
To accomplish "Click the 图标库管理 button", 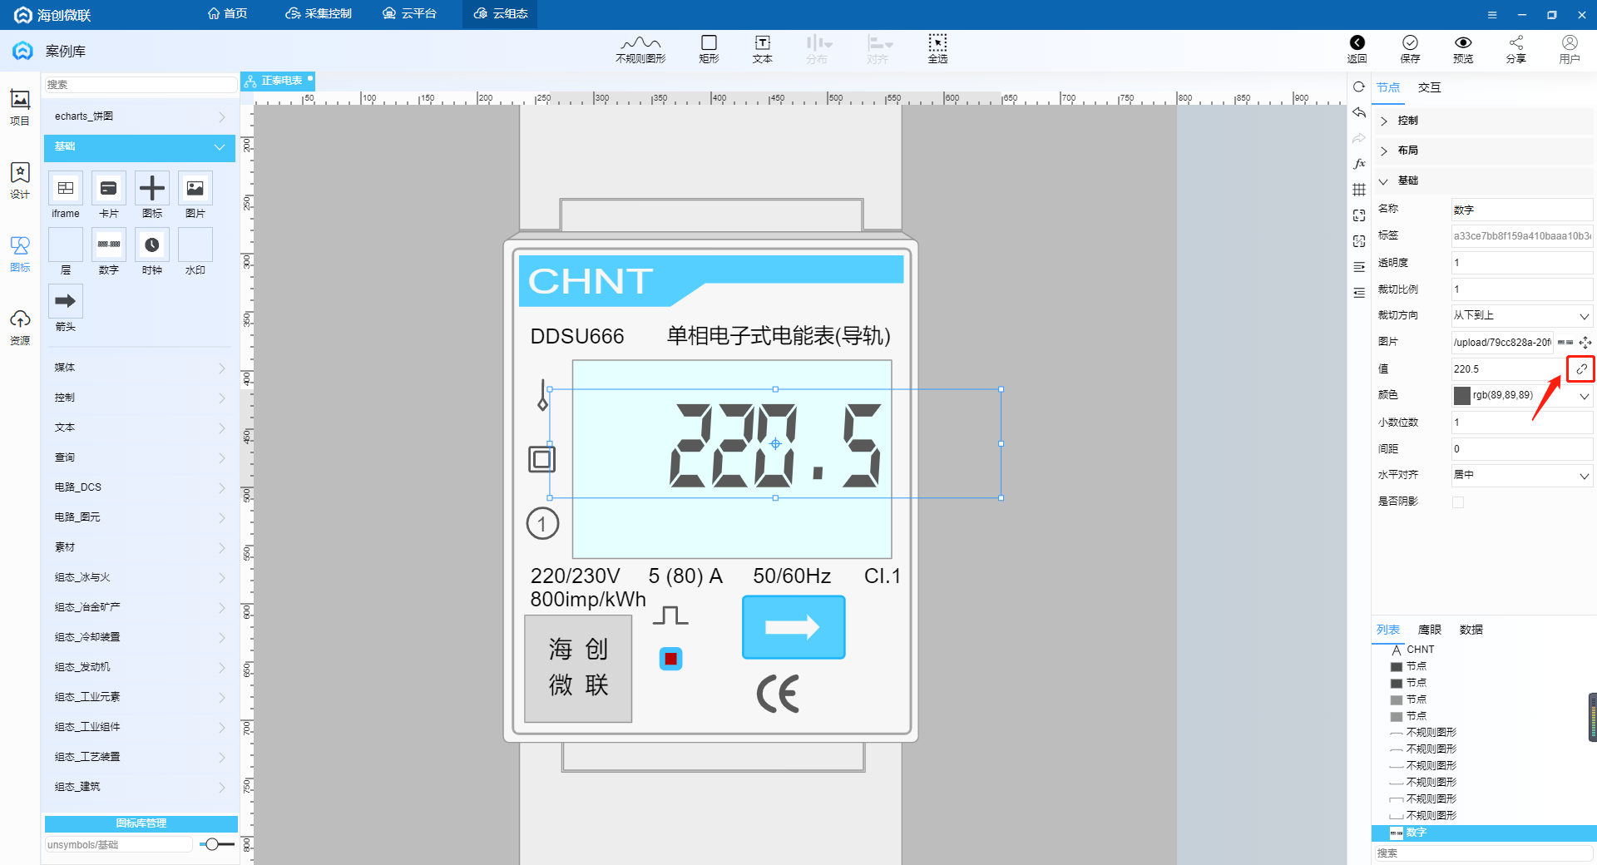I will click(x=141, y=823).
